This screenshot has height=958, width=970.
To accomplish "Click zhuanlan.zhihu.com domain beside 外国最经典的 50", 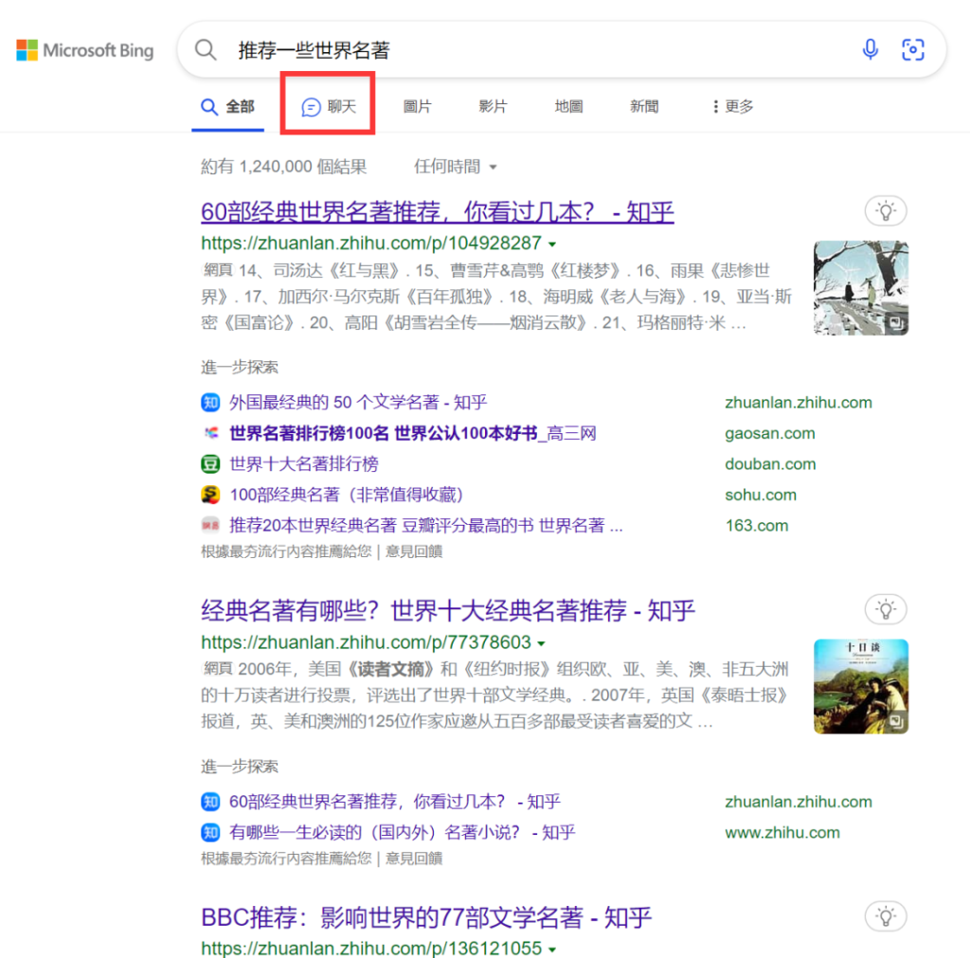I will (x=799, y=403).
